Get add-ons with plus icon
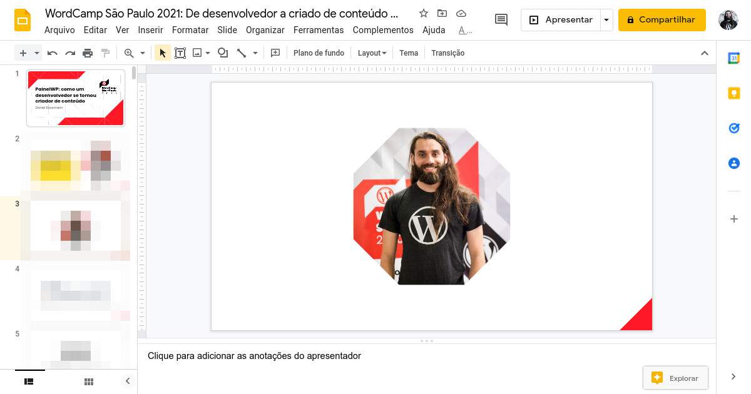 pos(734,219)
